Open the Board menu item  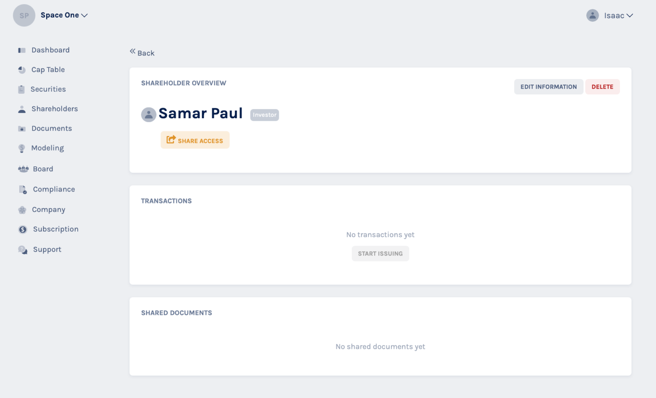(x=43, y=169)
